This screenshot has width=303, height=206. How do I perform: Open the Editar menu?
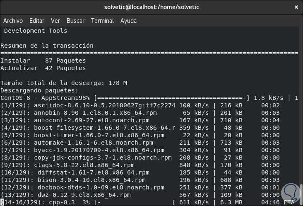coord(37,21)
